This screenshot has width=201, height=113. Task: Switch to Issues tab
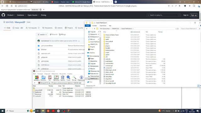tap(18, 28)
